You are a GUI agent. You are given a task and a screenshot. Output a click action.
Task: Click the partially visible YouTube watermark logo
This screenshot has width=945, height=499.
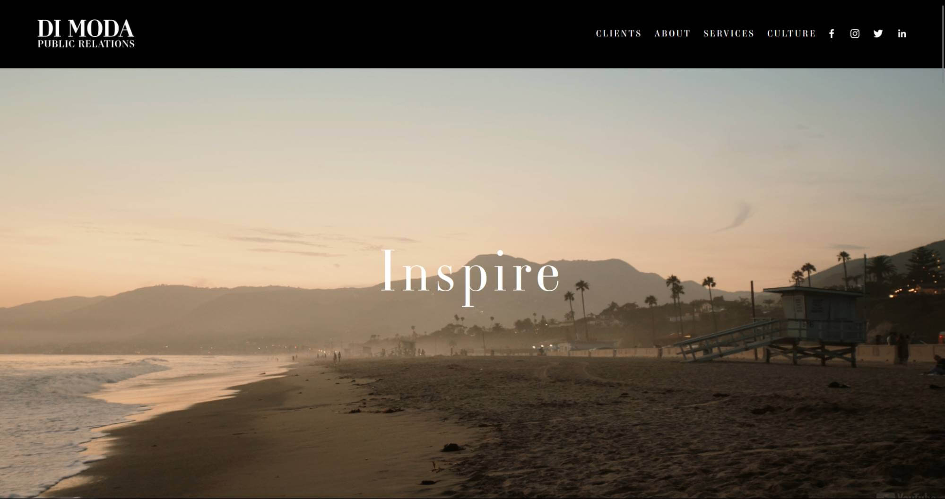click(x=907, y=495)
